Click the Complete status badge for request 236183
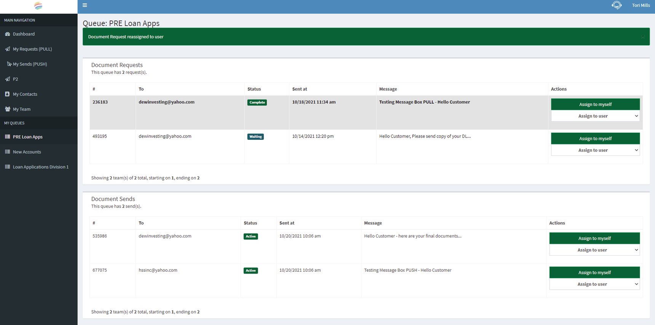Viewport: 655px width, 325px height. pyautogui.click(x=257, y=102)
